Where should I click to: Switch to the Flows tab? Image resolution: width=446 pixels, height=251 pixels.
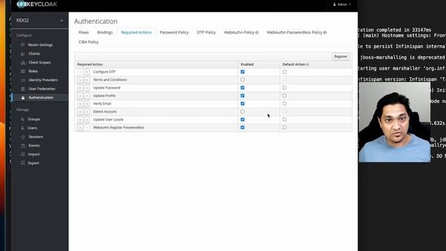tap(84, 33)
